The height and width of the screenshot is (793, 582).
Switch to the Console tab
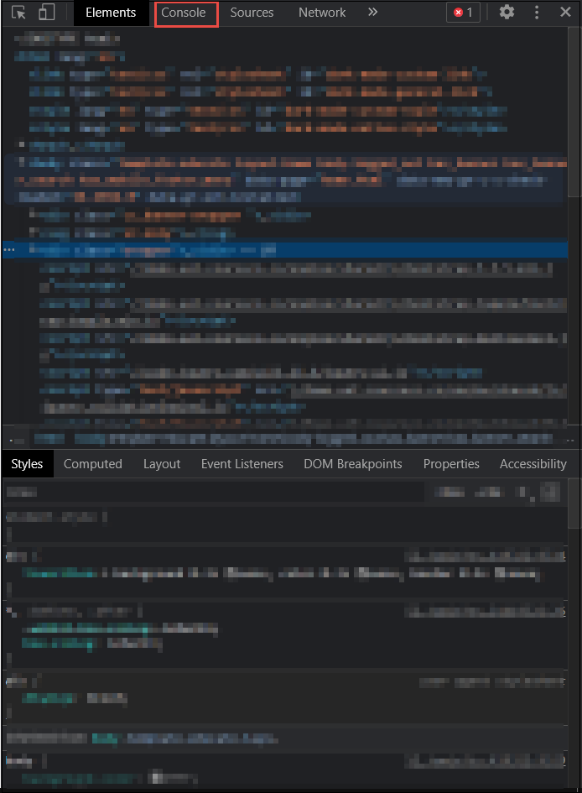point(184,13)
